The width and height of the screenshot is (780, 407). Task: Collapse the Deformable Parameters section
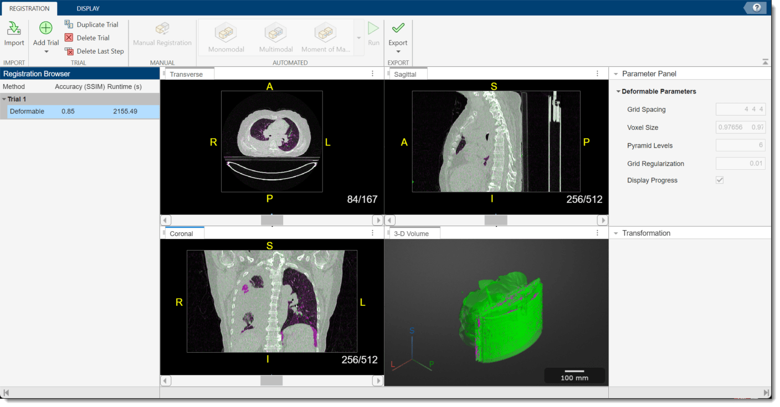618,91
